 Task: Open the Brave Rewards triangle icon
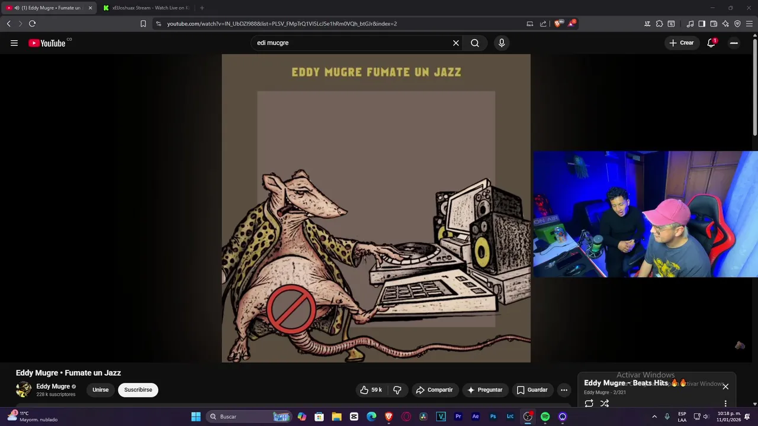pos(571,24)
